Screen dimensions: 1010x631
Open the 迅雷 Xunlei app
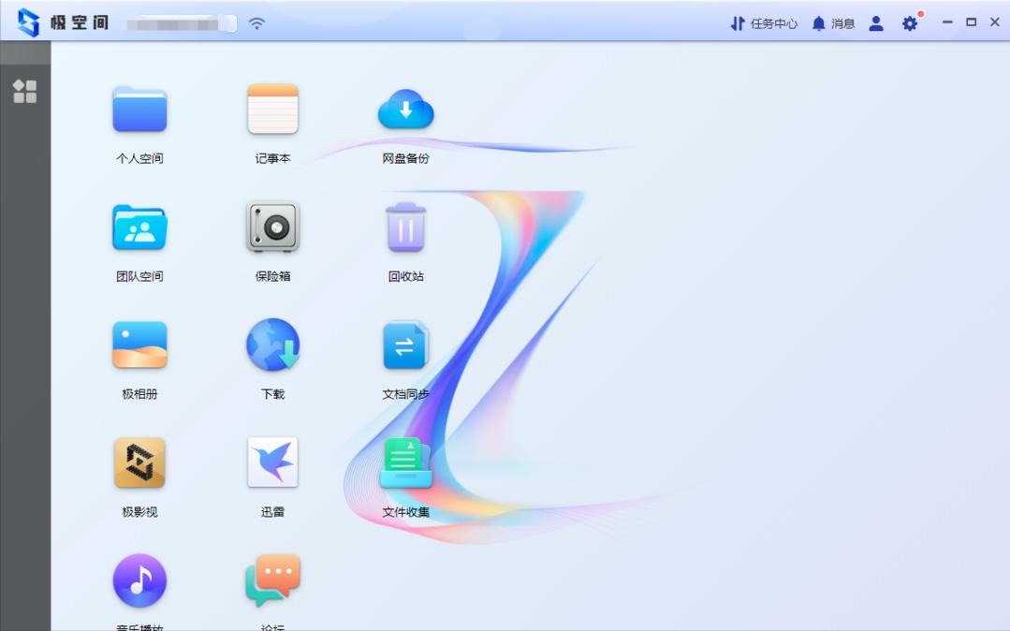(x=272, y=463)
